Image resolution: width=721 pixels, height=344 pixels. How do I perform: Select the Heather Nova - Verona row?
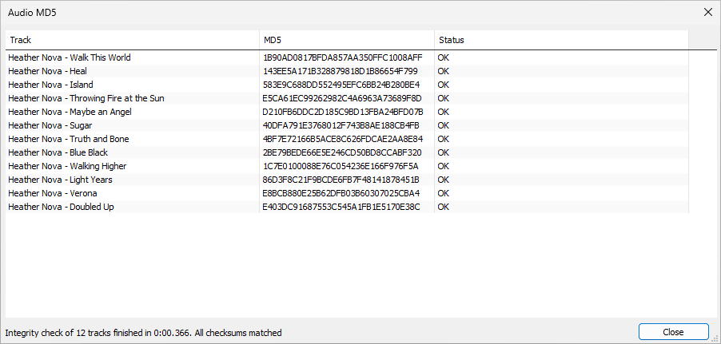(53, 193)
